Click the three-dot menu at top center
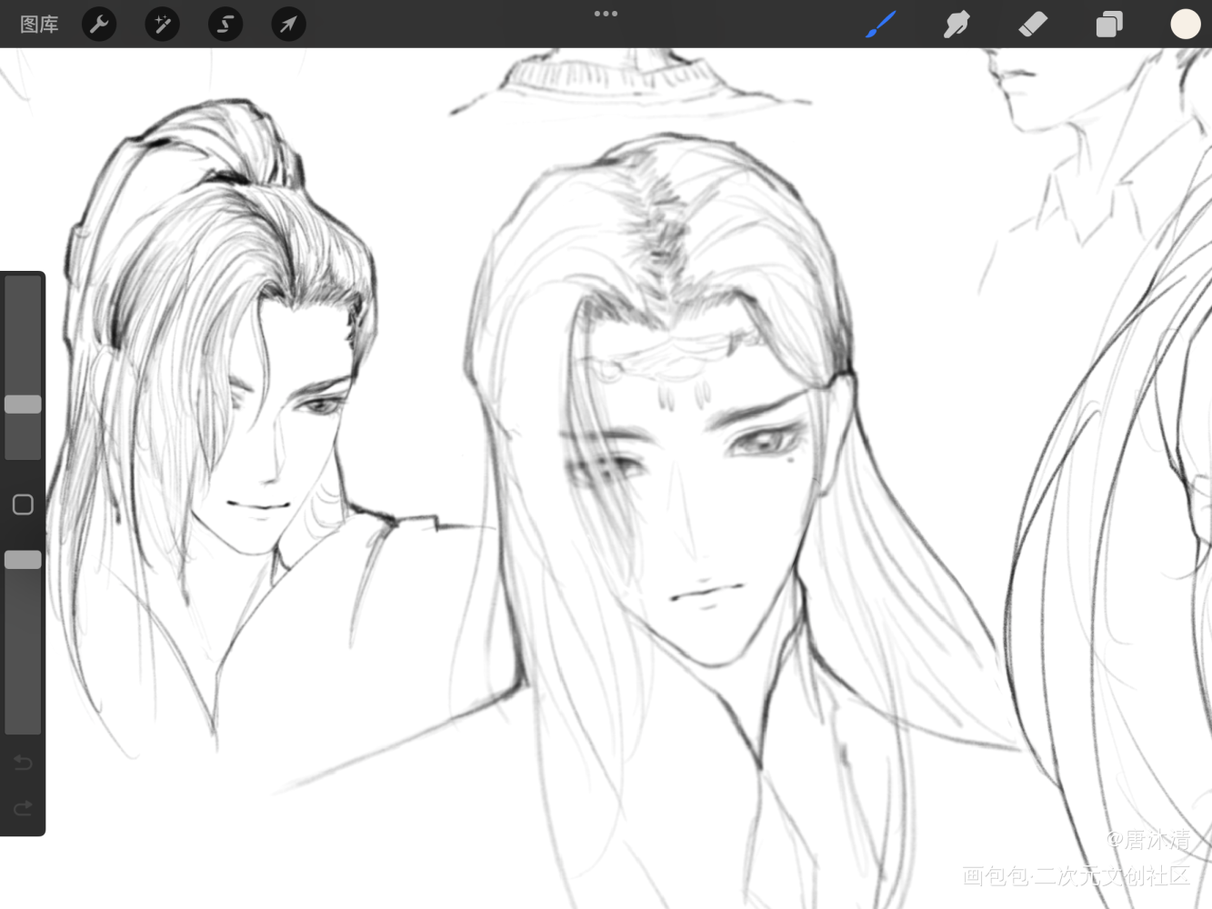The image size is (1212, 909). [x=606, y=14]
